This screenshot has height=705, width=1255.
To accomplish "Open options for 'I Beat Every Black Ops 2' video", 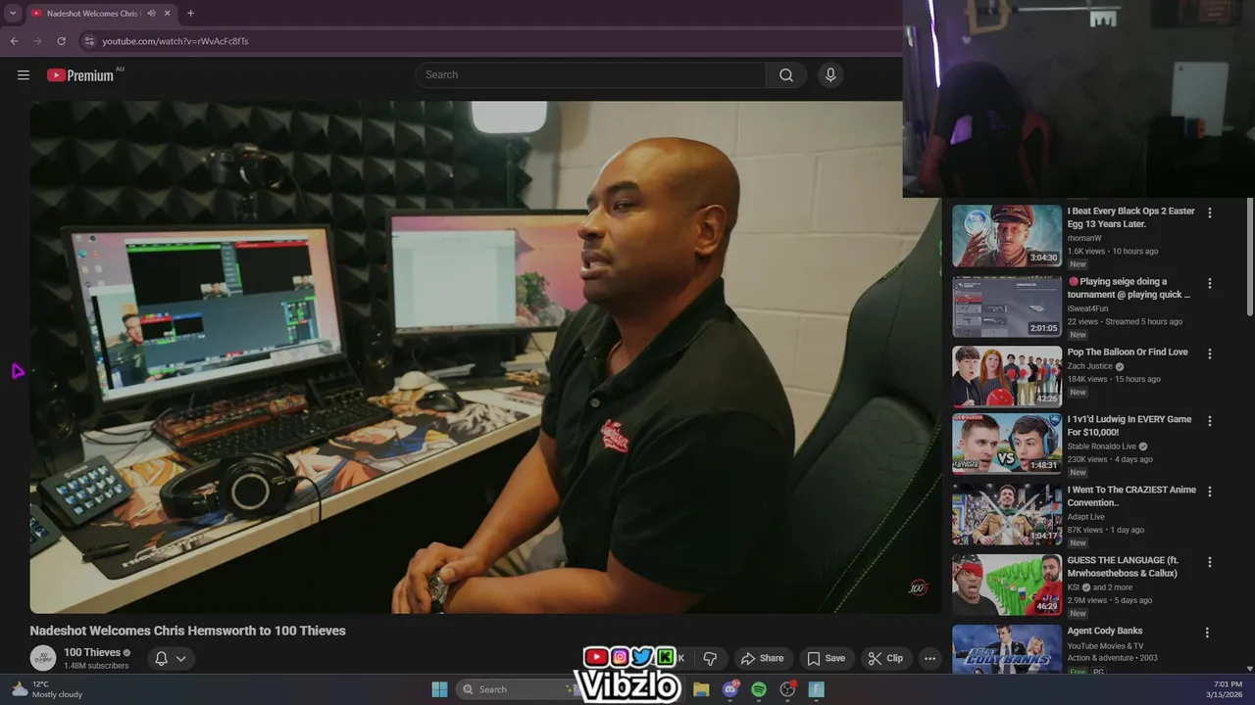I will tap(1209, 212).
